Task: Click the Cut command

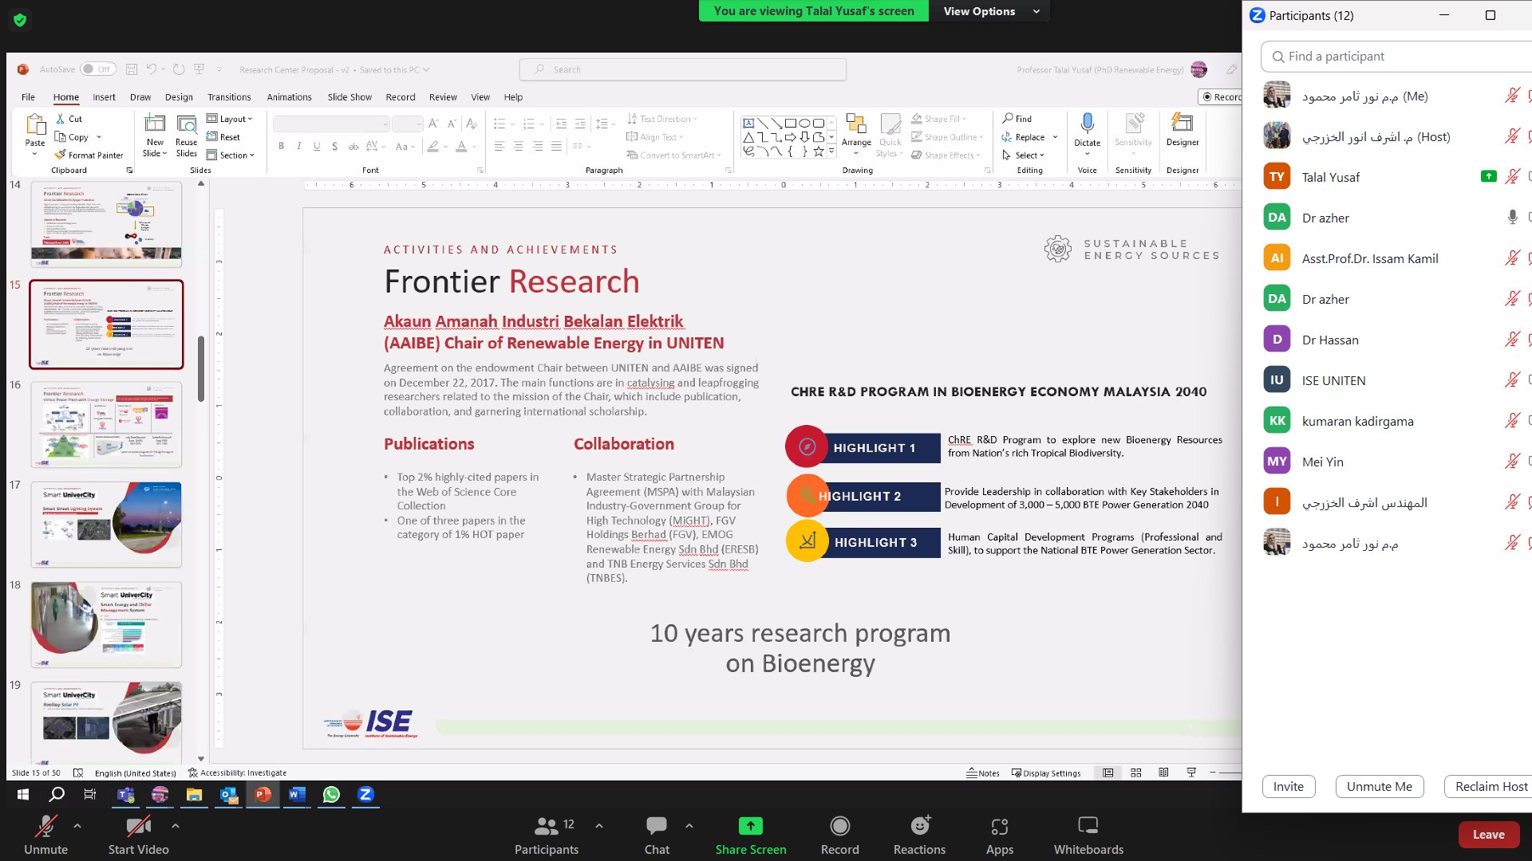Action: [69, 119]
